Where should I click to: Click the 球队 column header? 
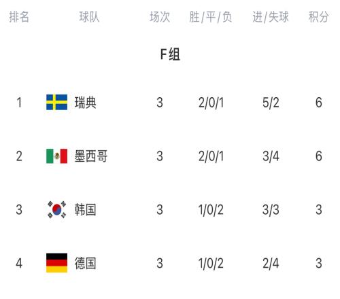pos(89,17)
